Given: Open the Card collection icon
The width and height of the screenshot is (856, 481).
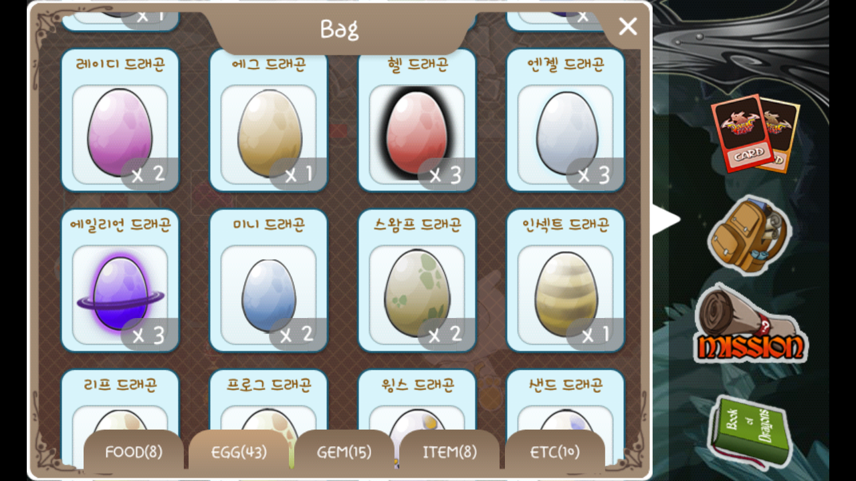Looking at the screenshot, I should click(754, 133).
